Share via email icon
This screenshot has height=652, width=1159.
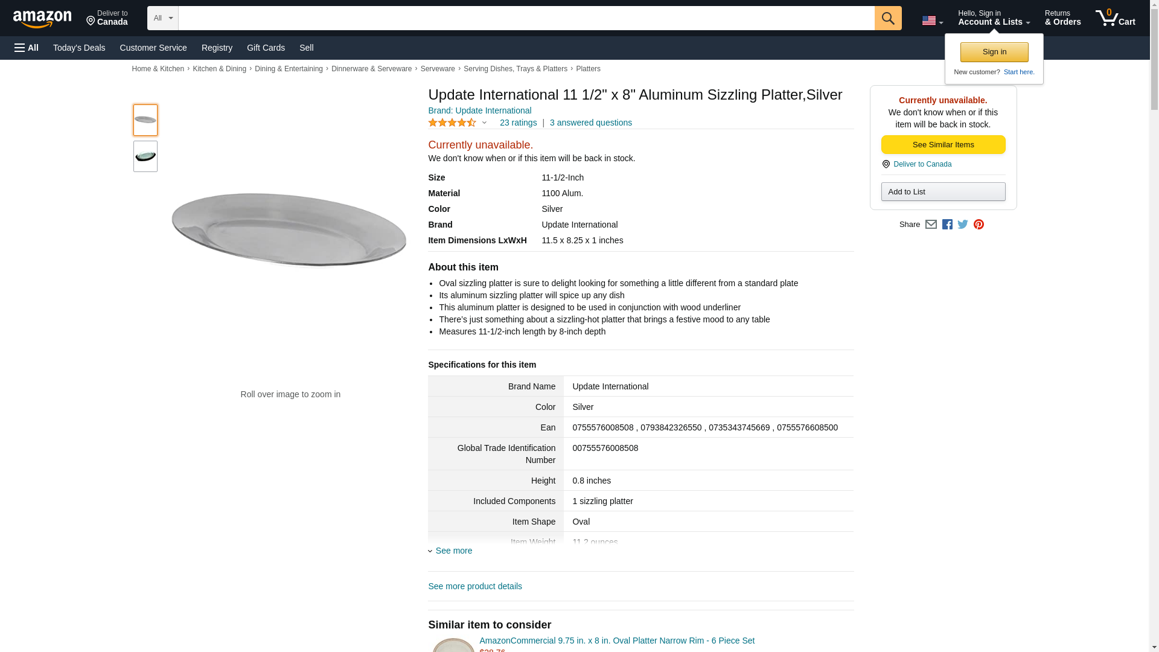(931, 225)
